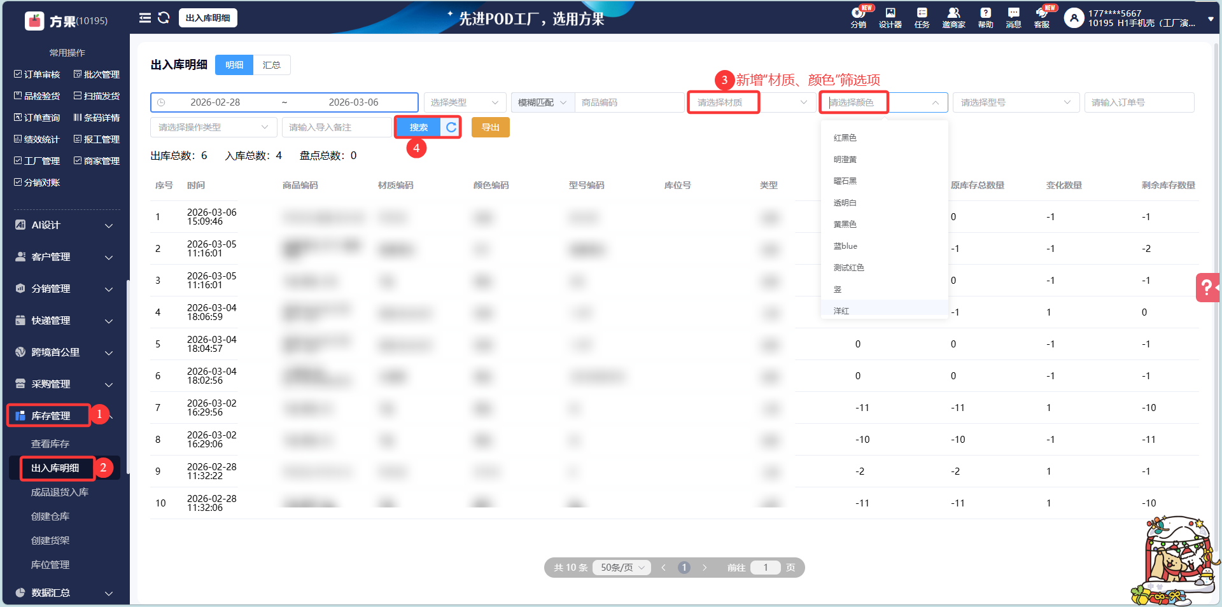Screen dimensions: 1222x607
Task: Open the 选择类型 dropdown
Action: (x=465, y=102)
